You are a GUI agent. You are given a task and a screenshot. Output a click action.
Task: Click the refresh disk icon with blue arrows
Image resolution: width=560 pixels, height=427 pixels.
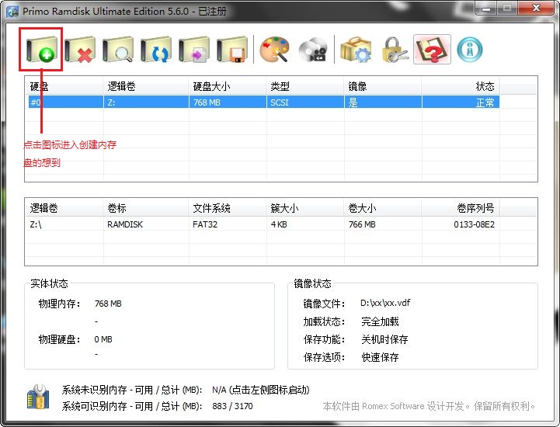[x=156, y=49]
